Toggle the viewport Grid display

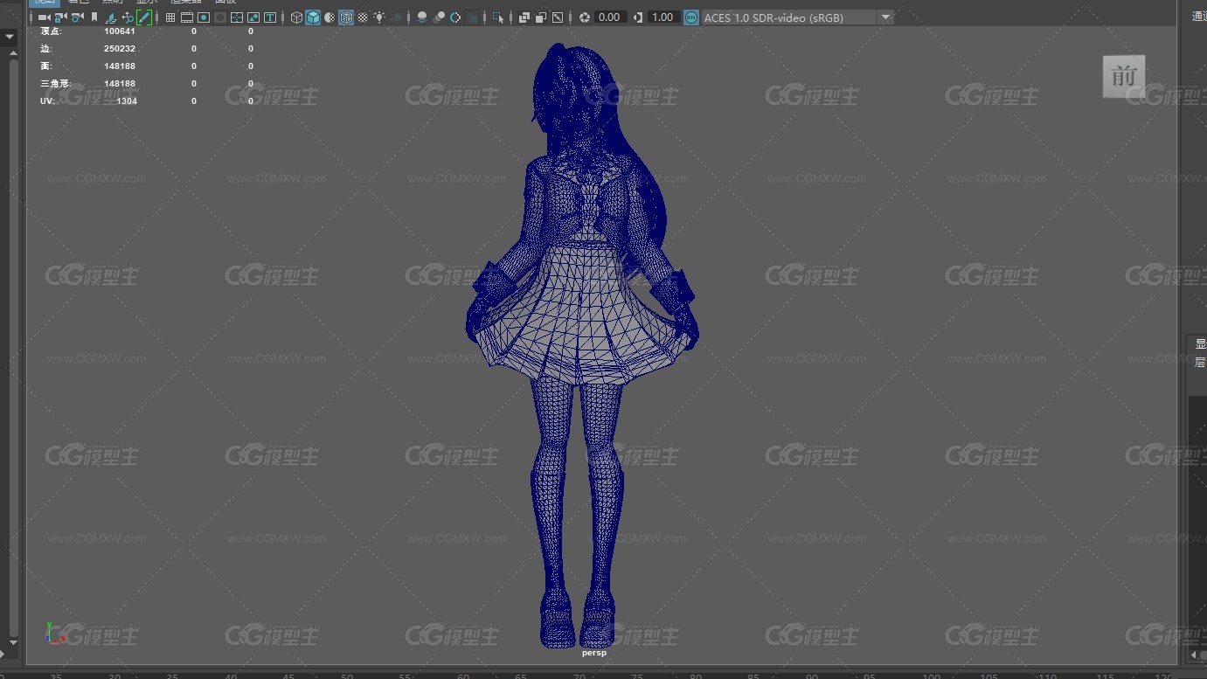(x=170, y=17)
